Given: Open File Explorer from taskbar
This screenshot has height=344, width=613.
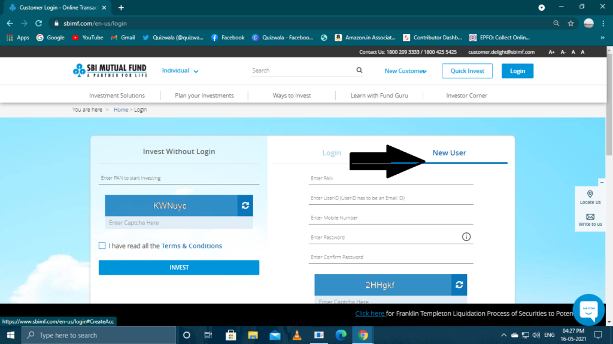Looking at the screenshot, I should click(253, 335).
